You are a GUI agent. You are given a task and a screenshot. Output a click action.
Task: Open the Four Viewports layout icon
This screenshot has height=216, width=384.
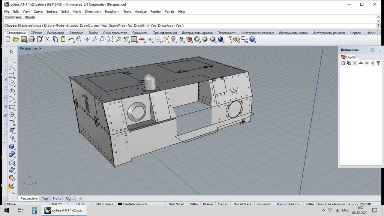pos(134,39)
